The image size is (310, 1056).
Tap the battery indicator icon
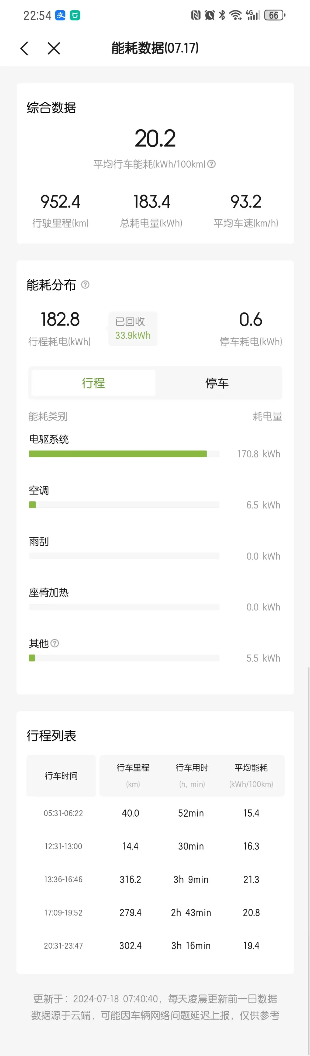point(275,16)
